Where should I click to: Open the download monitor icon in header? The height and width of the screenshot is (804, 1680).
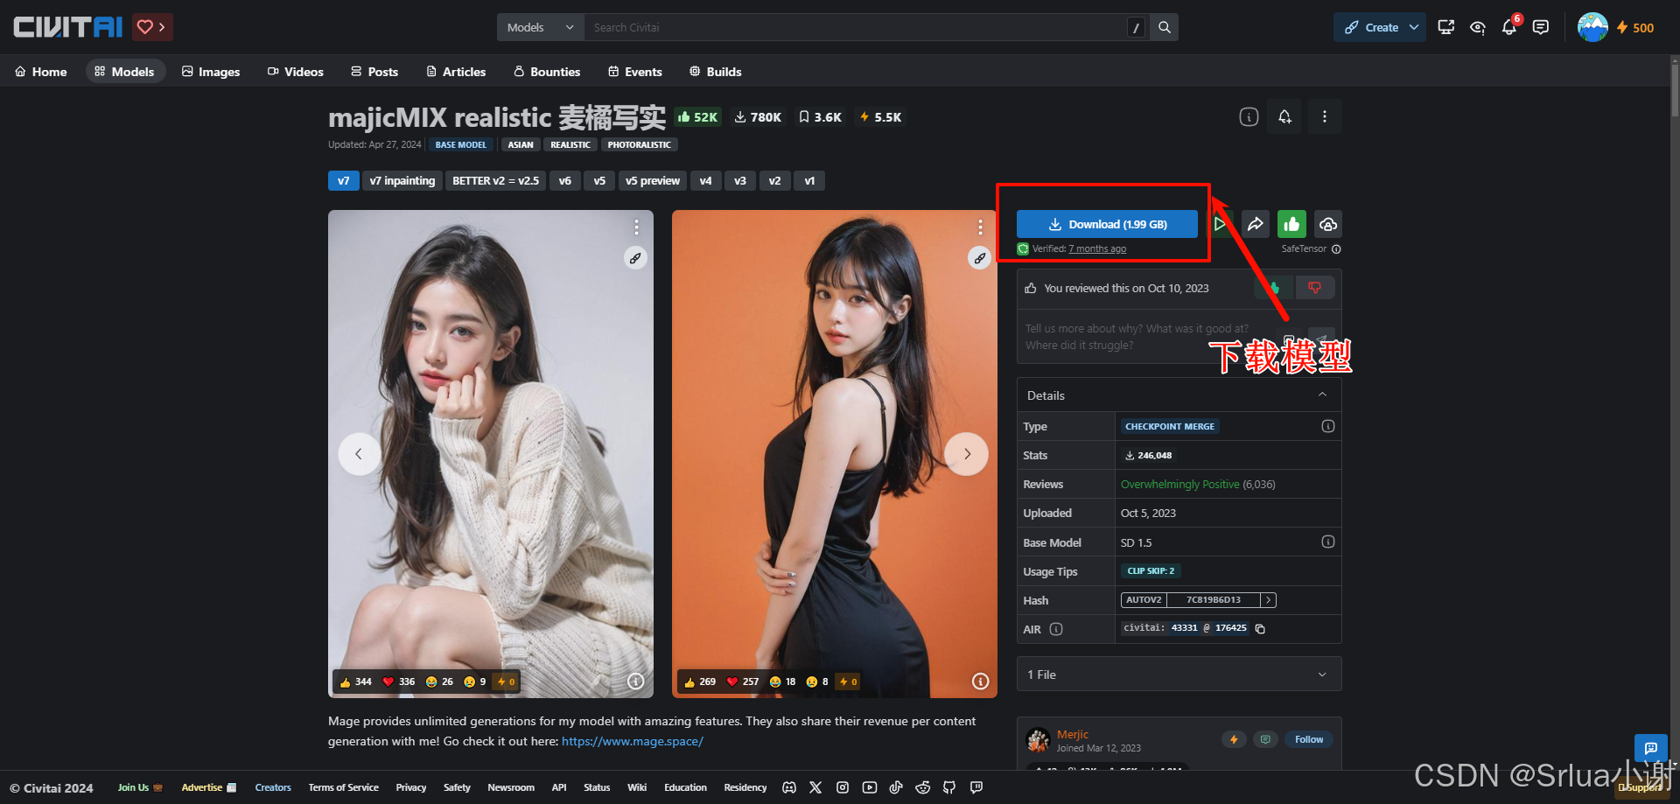coord(1446,27)
